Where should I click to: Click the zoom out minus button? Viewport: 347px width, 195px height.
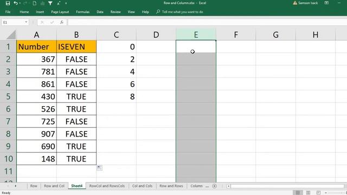(326, 193)
